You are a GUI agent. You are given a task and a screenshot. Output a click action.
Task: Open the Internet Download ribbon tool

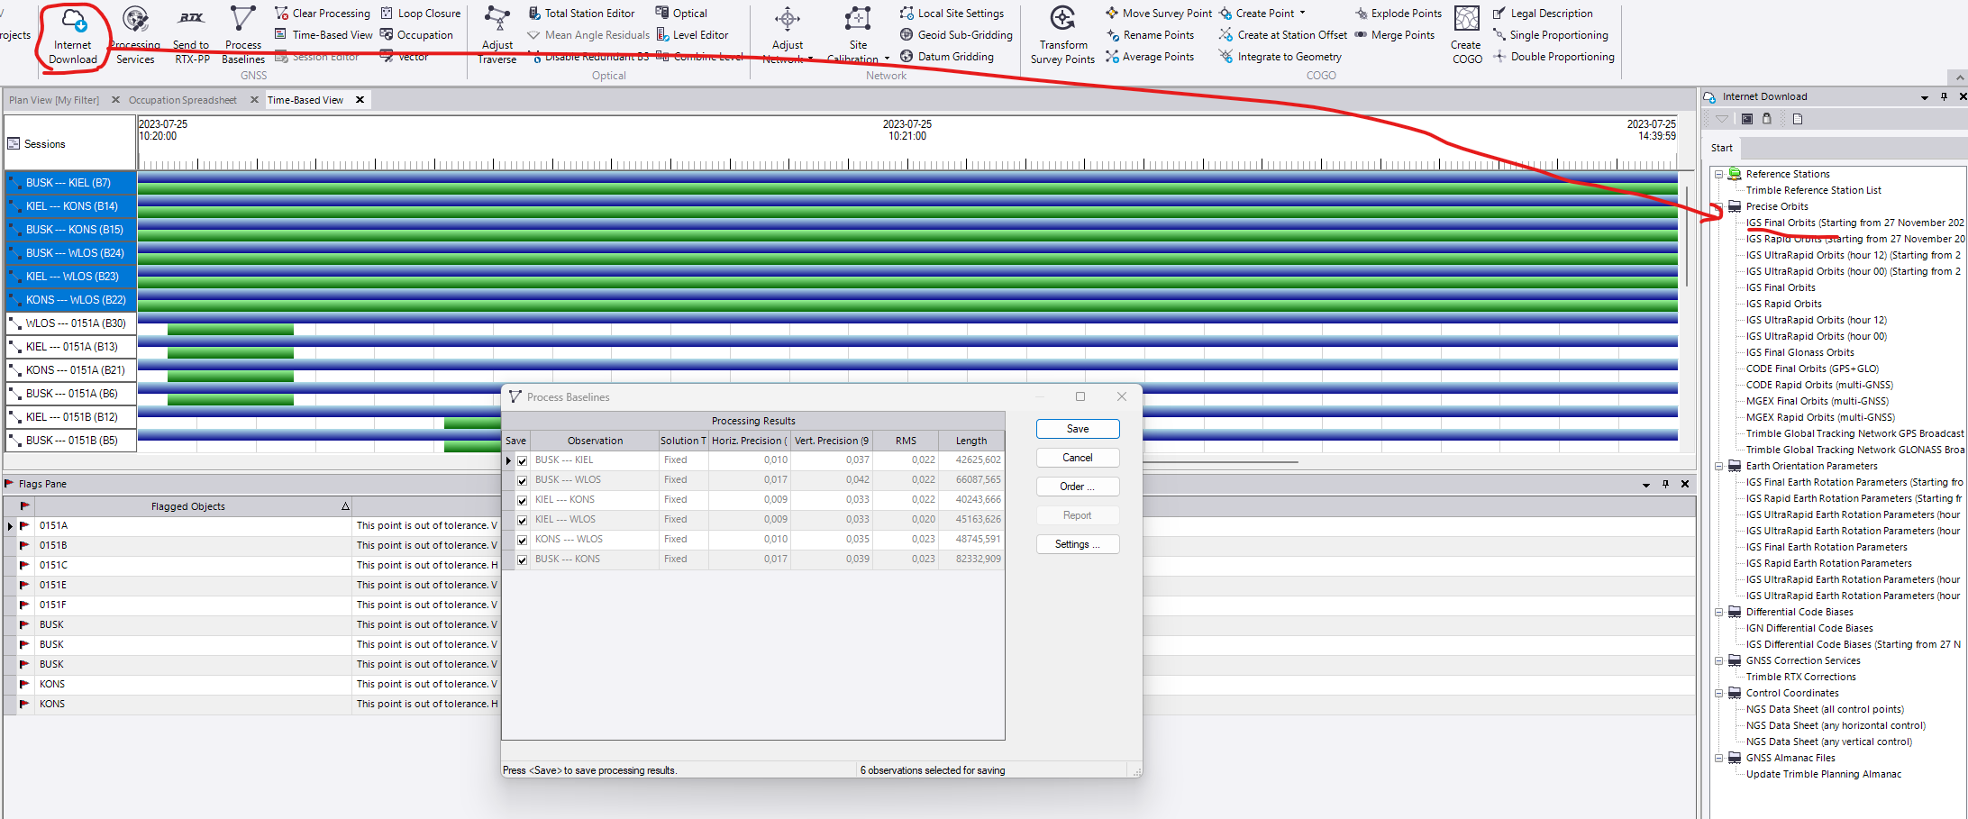click(73, 36)
